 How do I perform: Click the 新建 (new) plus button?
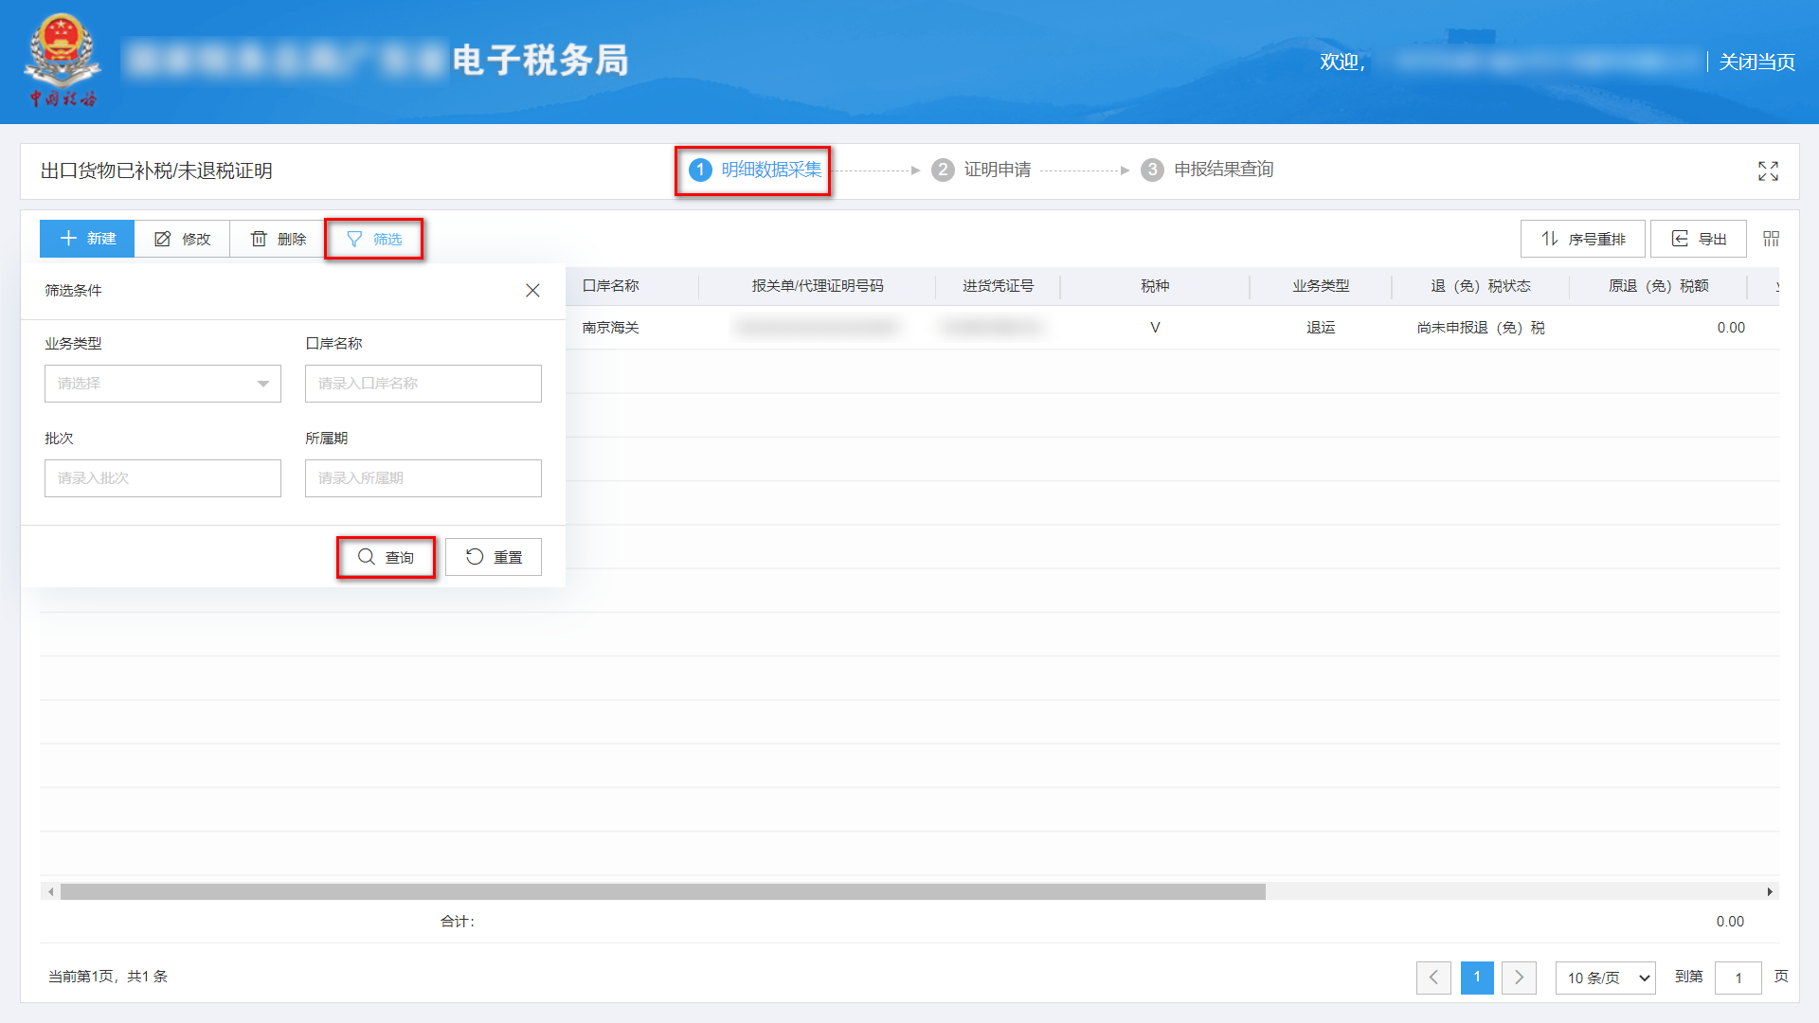tap(87, 239)
